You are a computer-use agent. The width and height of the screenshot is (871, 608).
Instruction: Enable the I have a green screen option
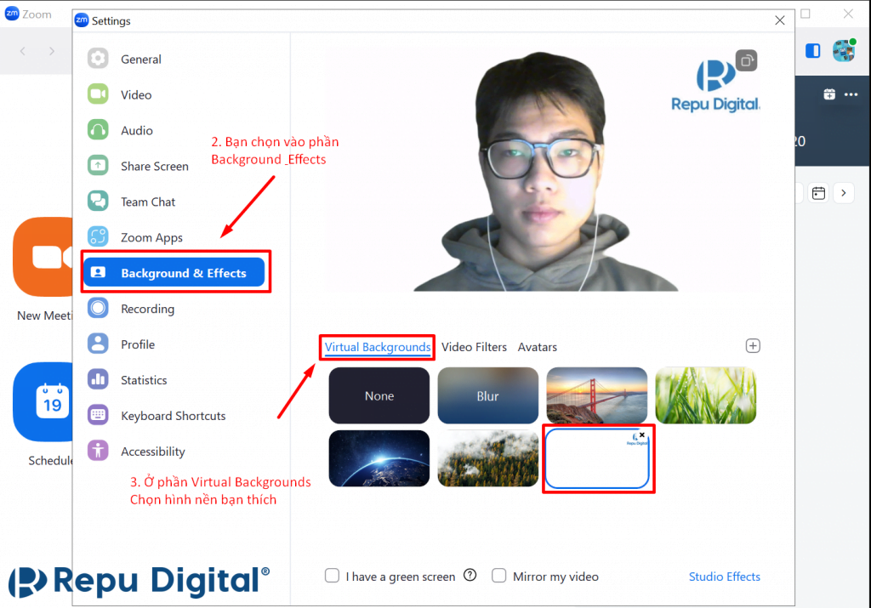tap(332, 576)
